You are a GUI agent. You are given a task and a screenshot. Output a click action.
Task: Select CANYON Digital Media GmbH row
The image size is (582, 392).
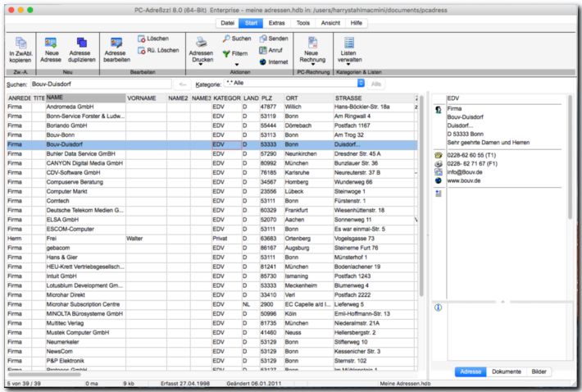pos(211,163)
